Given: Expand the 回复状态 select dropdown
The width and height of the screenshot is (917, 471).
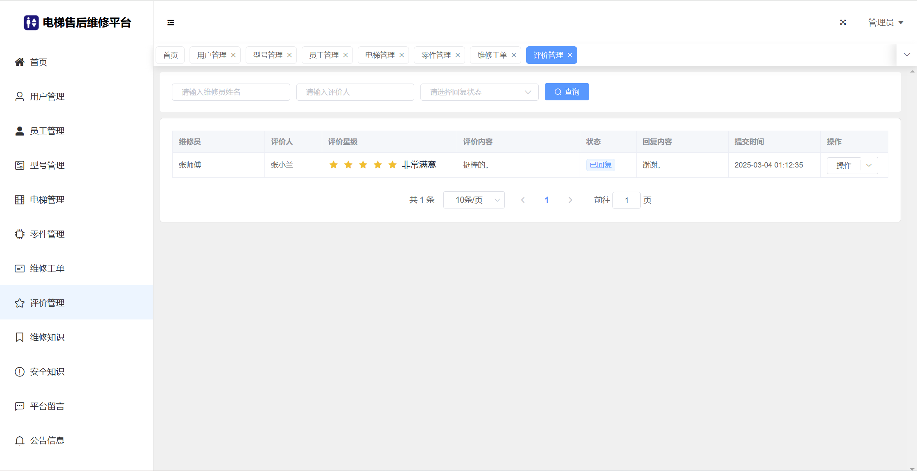Looking at the screenshot, I should point(479,92).
